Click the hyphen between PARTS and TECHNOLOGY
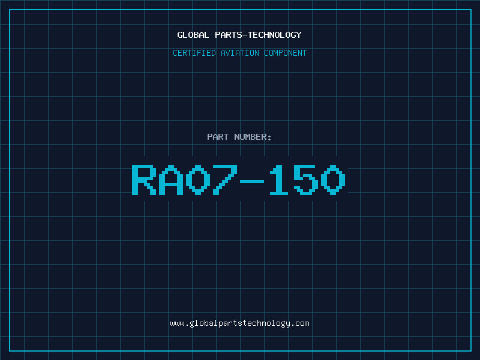The width and height of the screenshot is (480, 360). 245,35
